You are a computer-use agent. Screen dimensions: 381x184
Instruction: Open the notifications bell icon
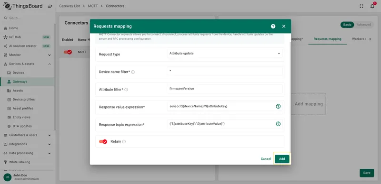(x=372, y=6)
